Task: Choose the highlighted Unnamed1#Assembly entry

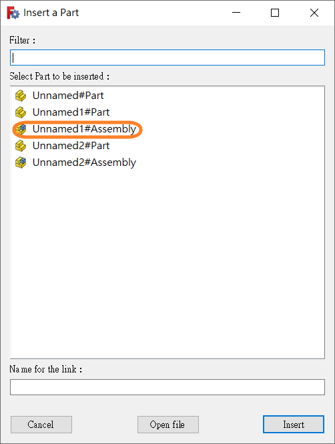Action: pos(84,129)
